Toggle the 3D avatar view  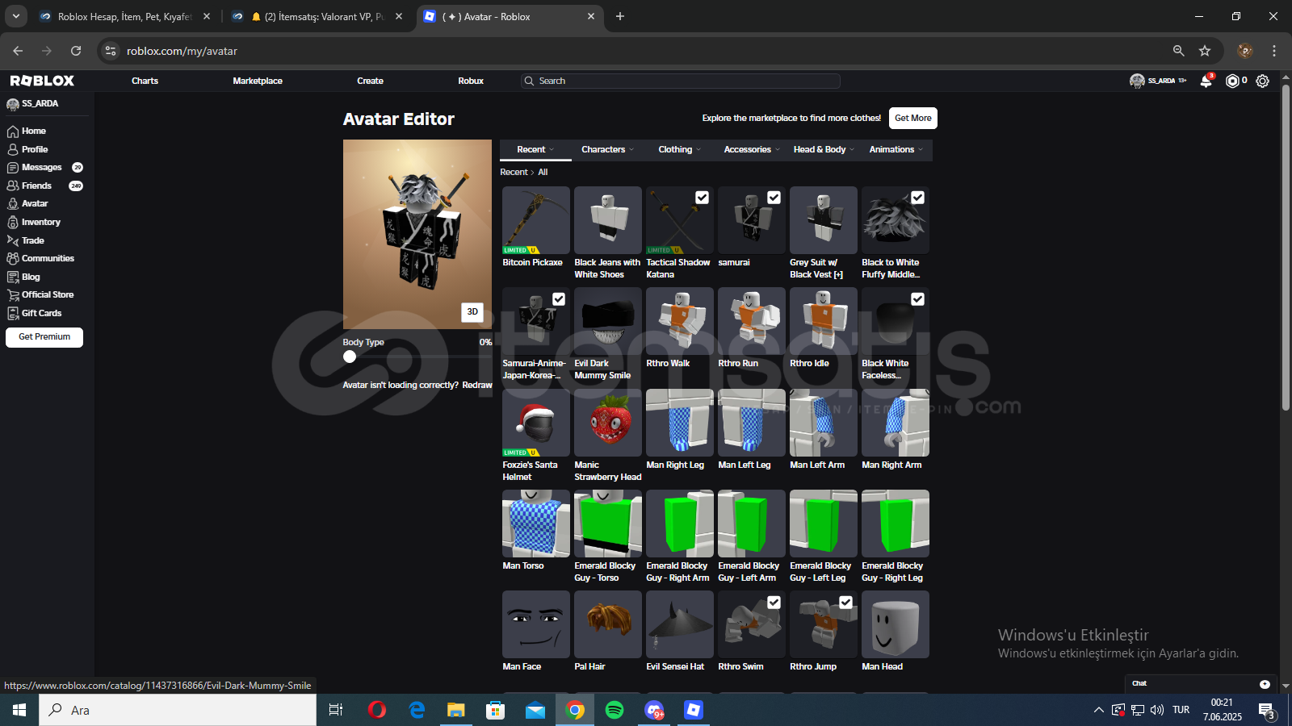(x=472, y=312)
